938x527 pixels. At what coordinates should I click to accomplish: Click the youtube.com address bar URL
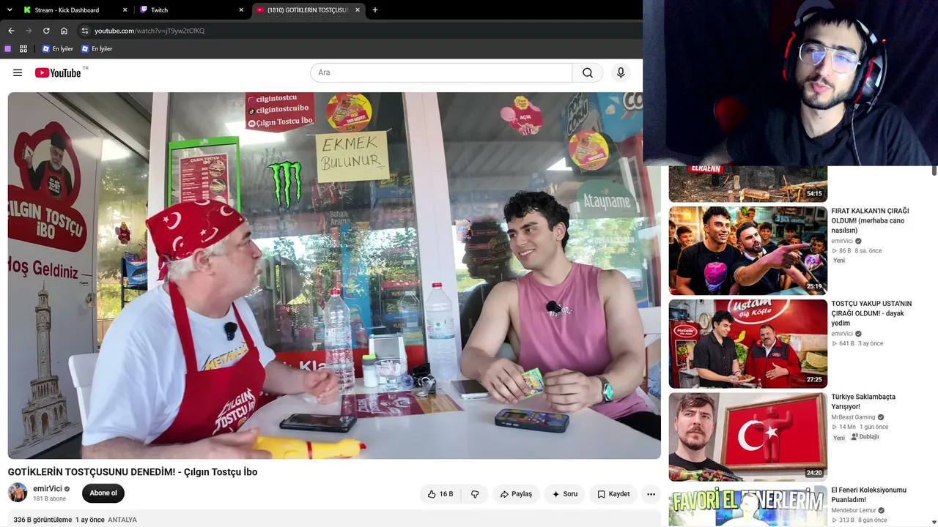click(149, 31)
